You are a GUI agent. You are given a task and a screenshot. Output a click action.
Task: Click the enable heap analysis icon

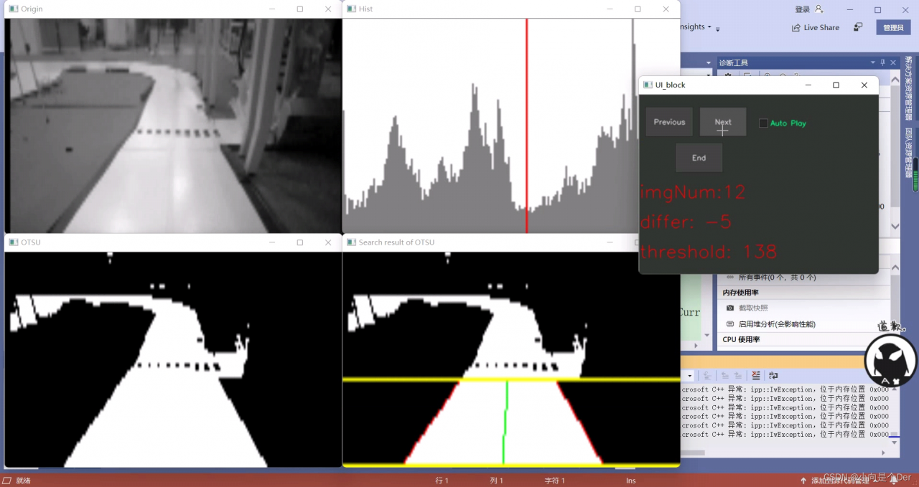tap(730, 324)
